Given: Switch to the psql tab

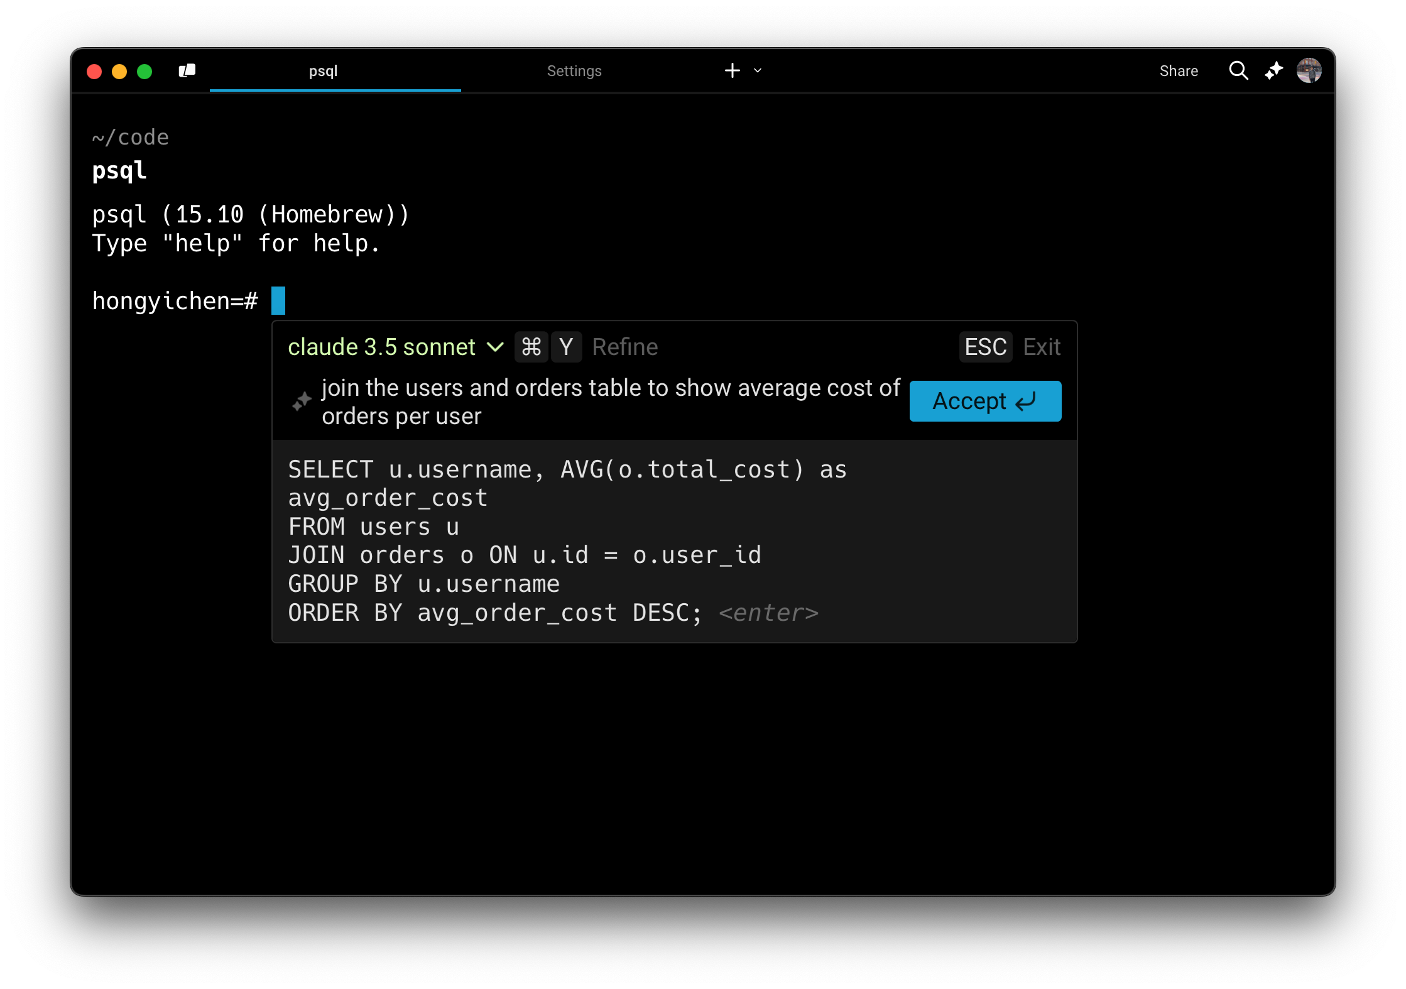Looking at the screenshot, I should pos(323,71).
